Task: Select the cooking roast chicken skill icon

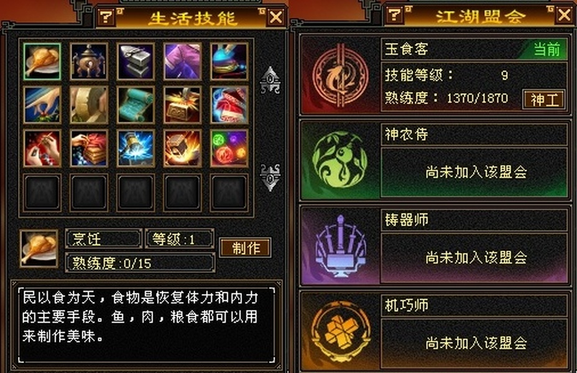Action: coord(42,62)
